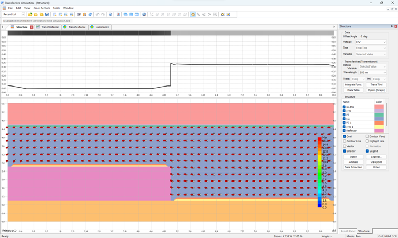Click the first blue chart window icon
This screenshot has height=238, width=398.
pos(55,14)
